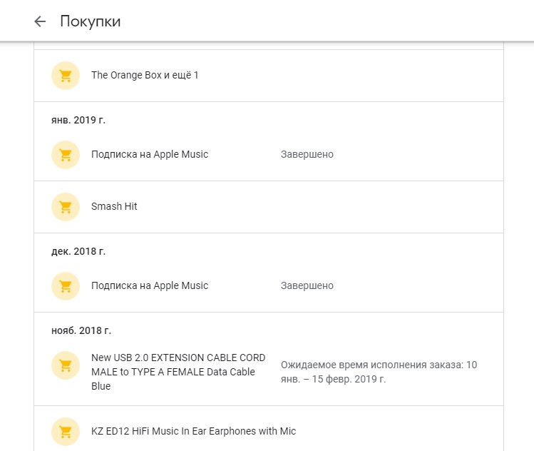Click Завершено status in the January 2019 section

pyautogui.click(x=307, y=154)
